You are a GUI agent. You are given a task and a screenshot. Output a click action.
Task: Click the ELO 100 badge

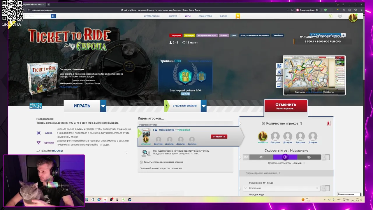tap(185, 76)
